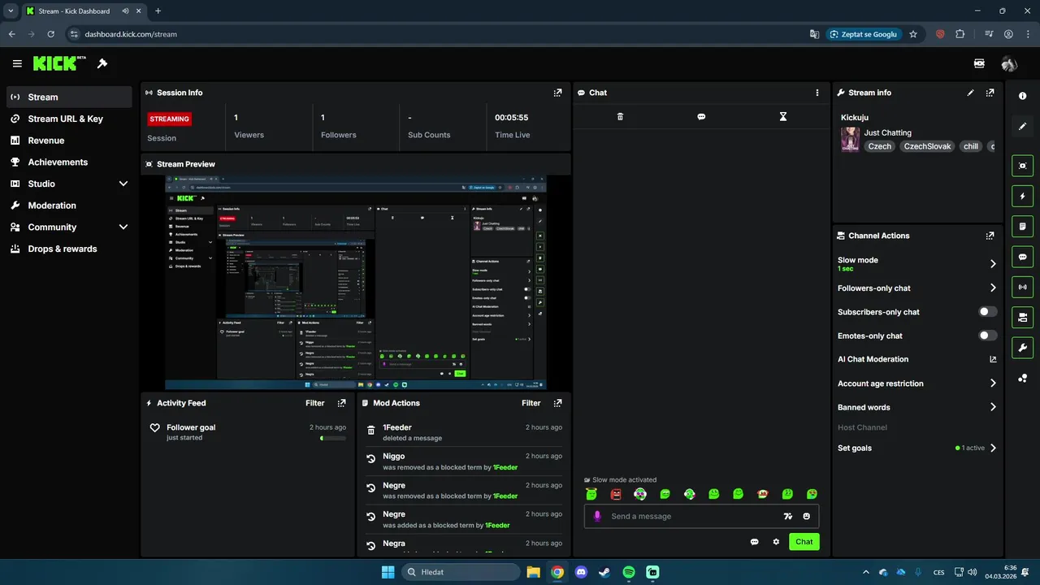Open Set goals chevron
The width and height of the screenshot is (1040, 585).
click(x=993, y=448)
